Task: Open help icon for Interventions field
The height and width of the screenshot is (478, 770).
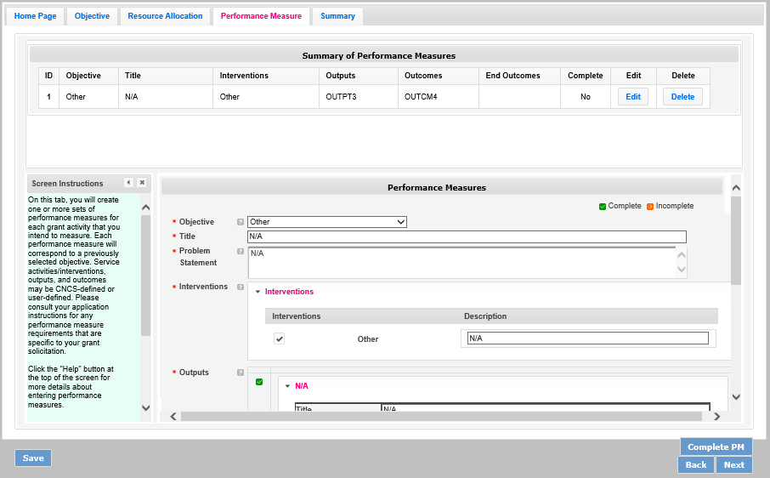Action: 241,287
